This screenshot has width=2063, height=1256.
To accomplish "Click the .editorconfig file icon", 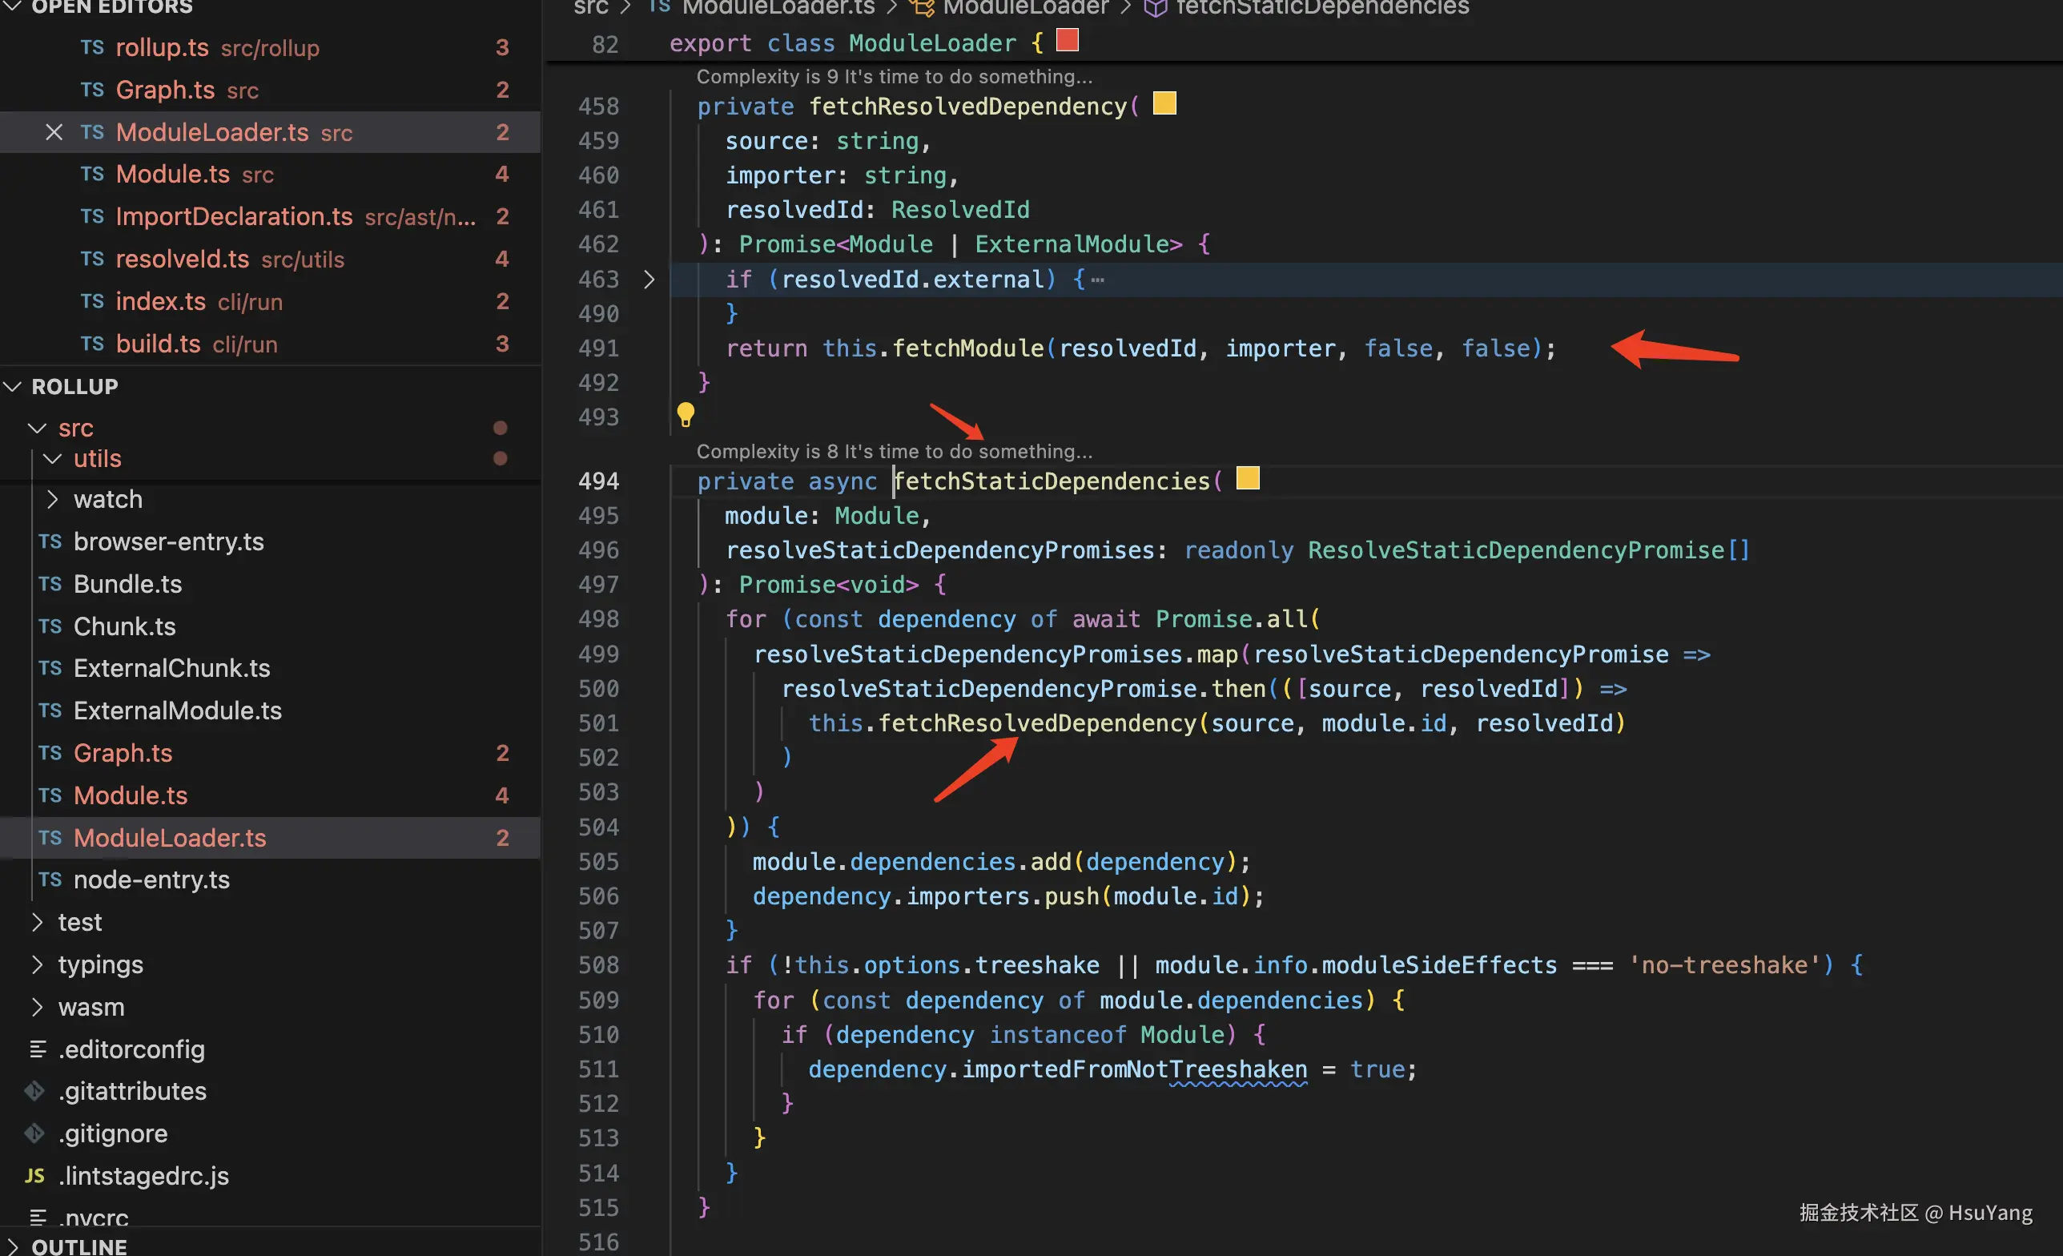I will pos(37,1049).
